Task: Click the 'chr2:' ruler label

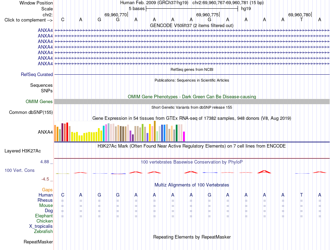Action: (x=48, y=15)
